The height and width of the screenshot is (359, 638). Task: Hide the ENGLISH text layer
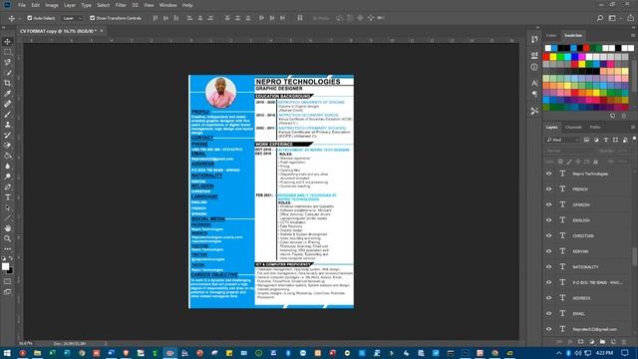[549, 220]
